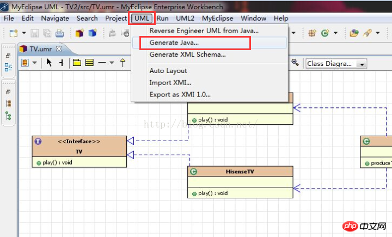The image size is (392, 237).
Task: Select the TV interface header in diagram
Action: [79, 147]
